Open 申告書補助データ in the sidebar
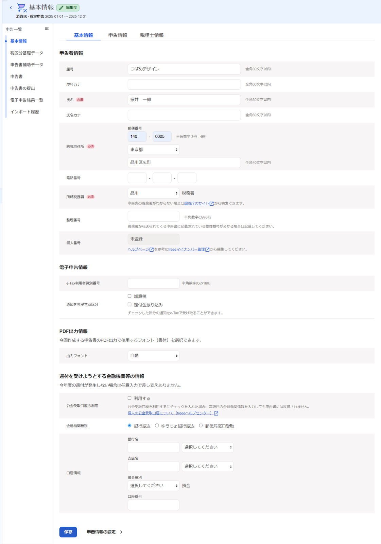The image size is (381, 544). pos(27,65)
